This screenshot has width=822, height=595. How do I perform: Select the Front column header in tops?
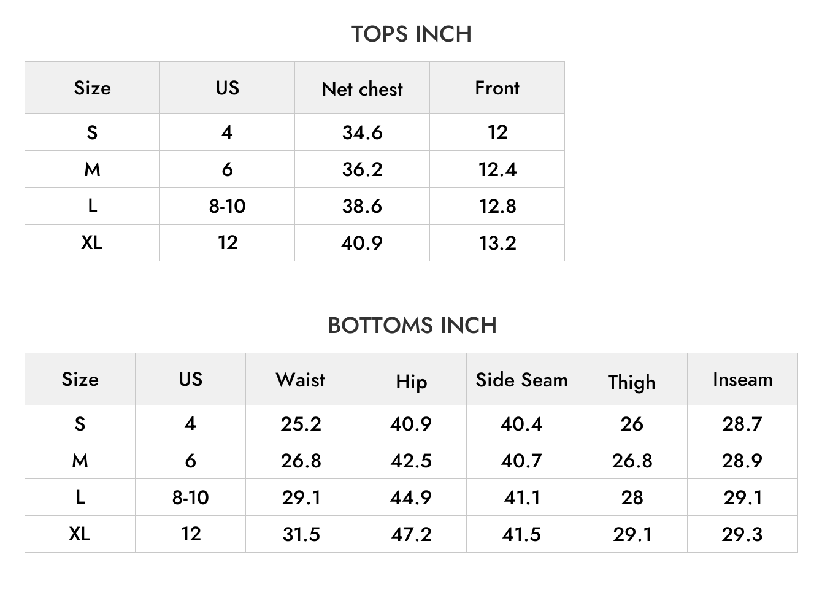tap(497, 88)
